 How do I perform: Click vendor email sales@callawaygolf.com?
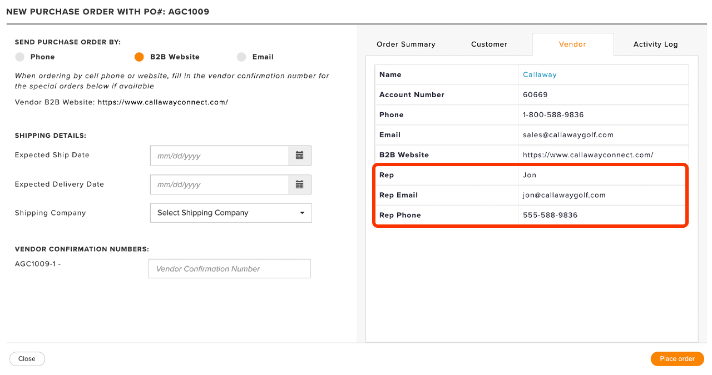tap(568, 134)
